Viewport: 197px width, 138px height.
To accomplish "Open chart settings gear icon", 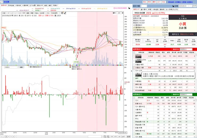I will coord(62,13).
